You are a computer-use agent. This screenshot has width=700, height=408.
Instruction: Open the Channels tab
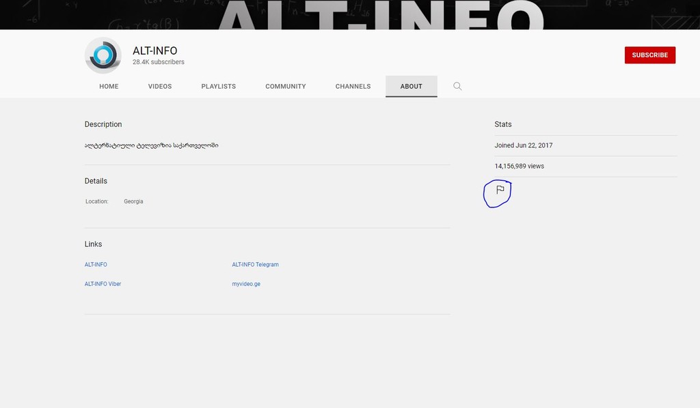[353, 87]
